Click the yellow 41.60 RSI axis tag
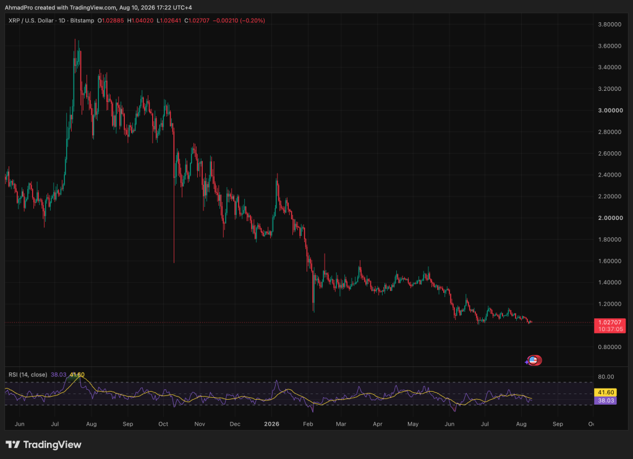The image size is (633, 459). click(x=606, y=392)
